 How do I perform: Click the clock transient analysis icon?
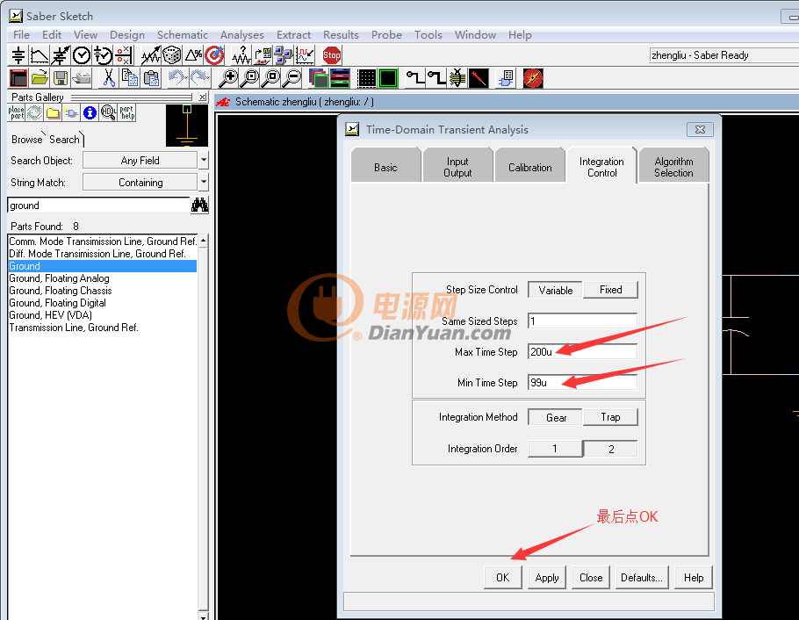coord(82,55)
